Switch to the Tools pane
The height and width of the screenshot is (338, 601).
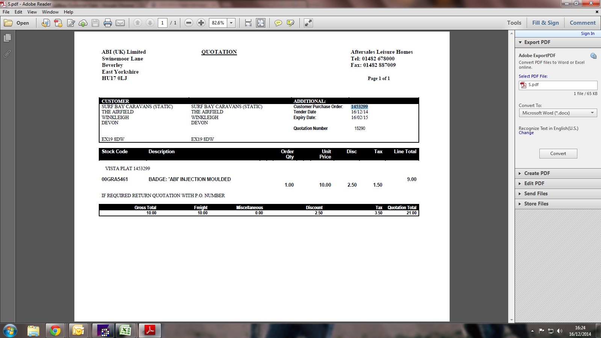point(514,23)
